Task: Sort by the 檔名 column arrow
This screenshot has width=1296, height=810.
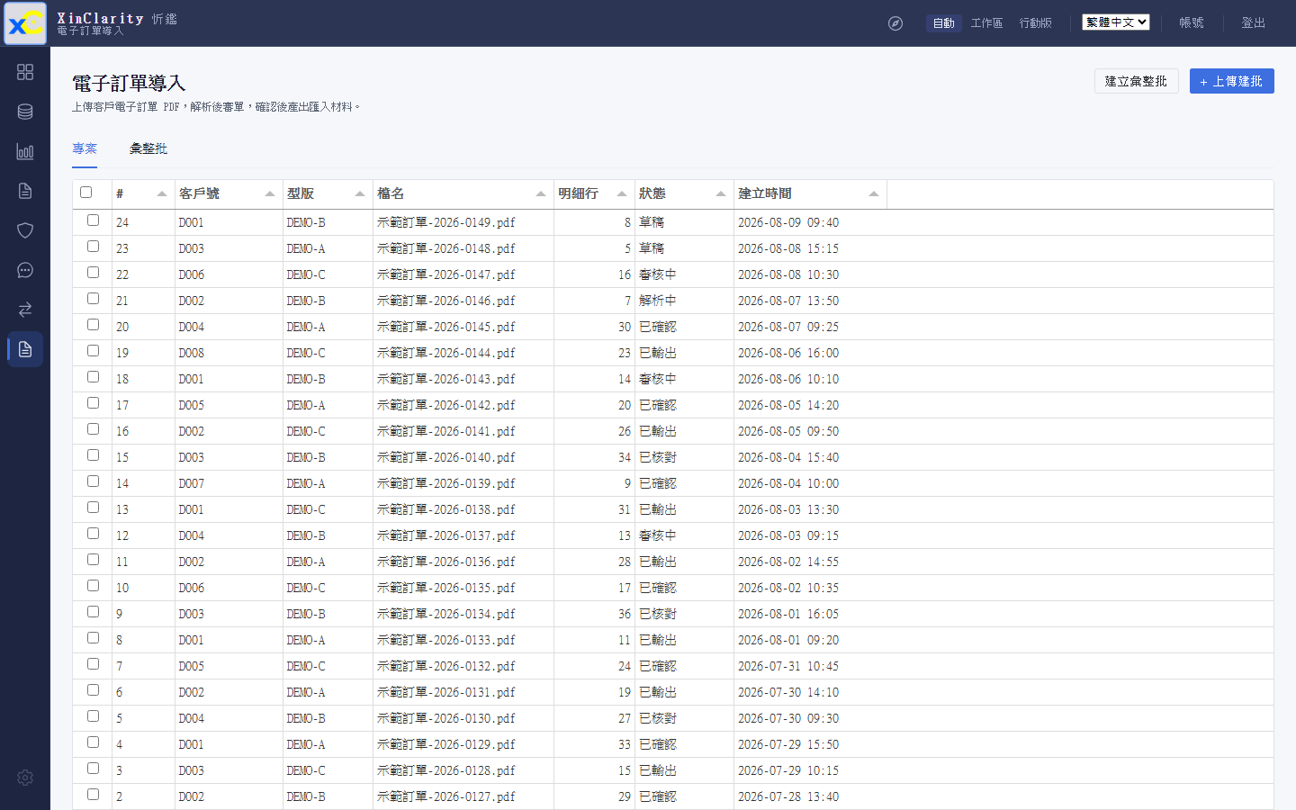Action: [541, 193]
